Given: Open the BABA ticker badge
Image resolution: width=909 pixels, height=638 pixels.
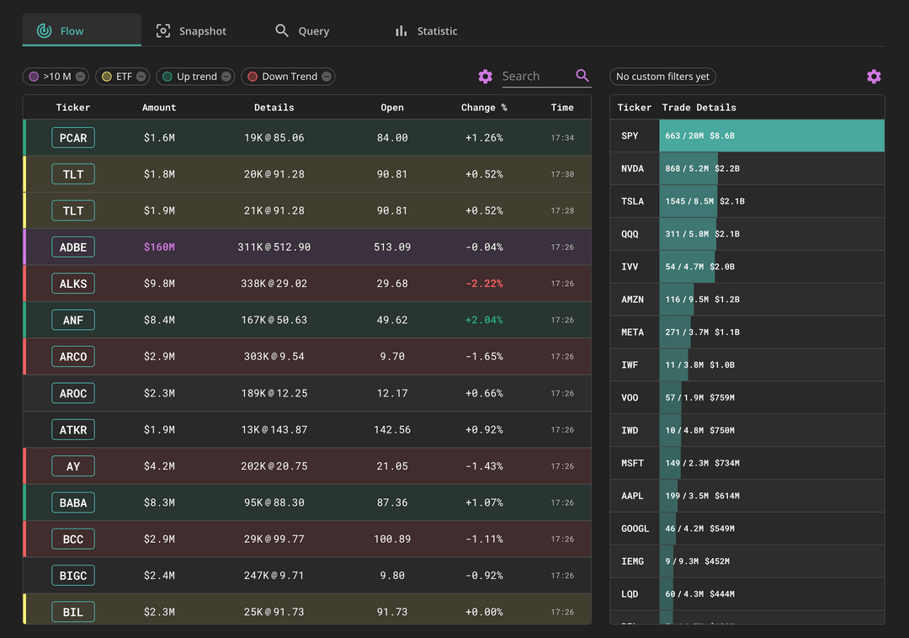Looking at the screenshot, I should [73, 503].
